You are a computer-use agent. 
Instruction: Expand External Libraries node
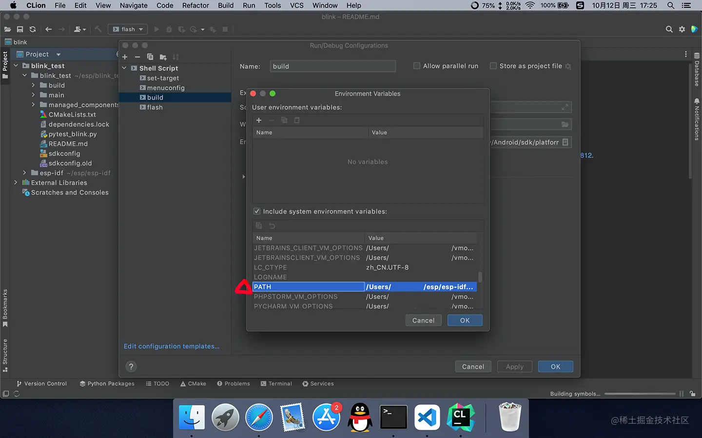pos(16,182)
